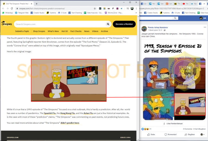Reload the Snopes page
Viewport: 208px width, 141px height.
12,8
